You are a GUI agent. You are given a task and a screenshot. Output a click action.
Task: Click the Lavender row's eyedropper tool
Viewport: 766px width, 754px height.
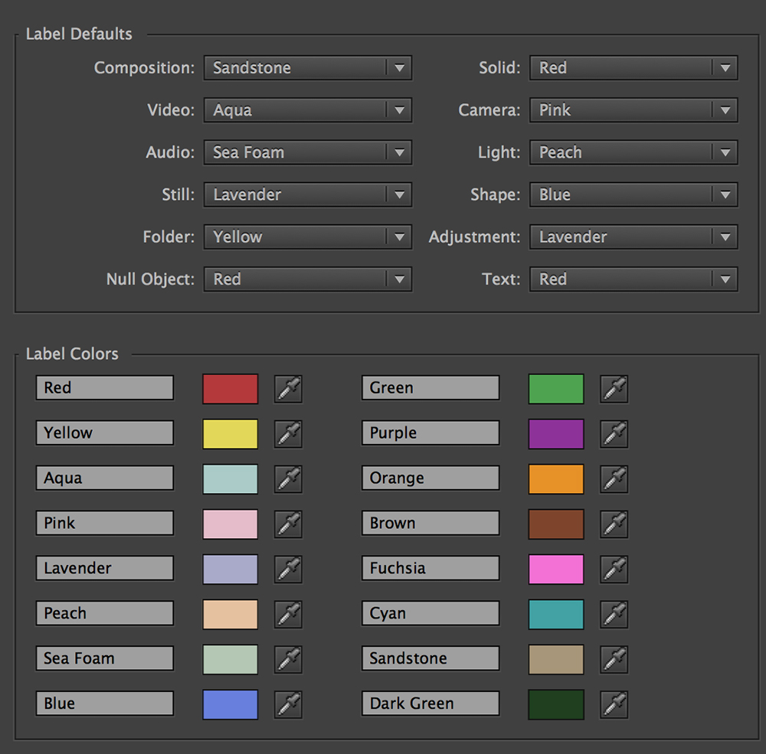(x=288, y=569)
